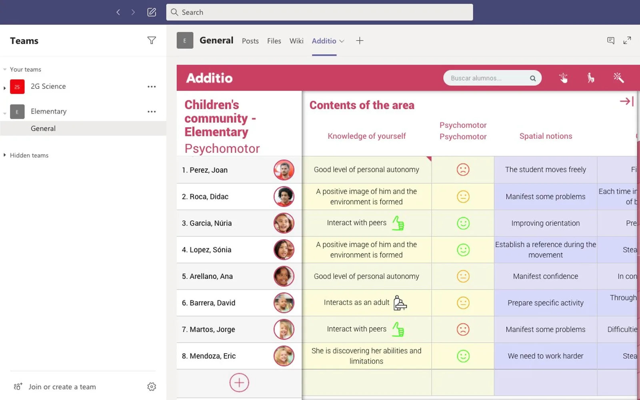The image size is (640, 400).
Task: Click the Additio pointing-hand toolbar icon
Action: [x=563, y=78]
